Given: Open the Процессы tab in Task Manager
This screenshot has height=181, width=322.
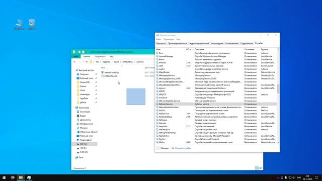Looking at the screenshot, I should [x=161, y=44].
